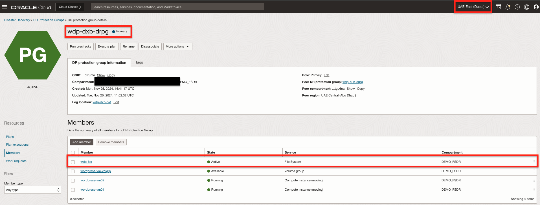Edit the log location

116,102
